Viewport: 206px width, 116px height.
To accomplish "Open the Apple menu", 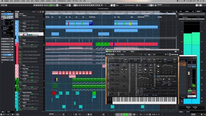I will [2, 1].
